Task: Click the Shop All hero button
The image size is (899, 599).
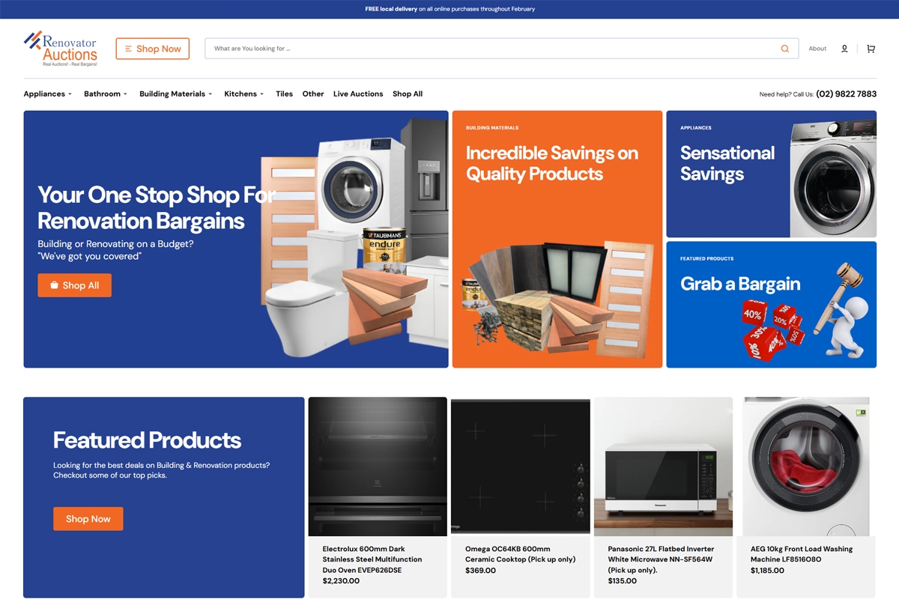Action: click(74, 285)
